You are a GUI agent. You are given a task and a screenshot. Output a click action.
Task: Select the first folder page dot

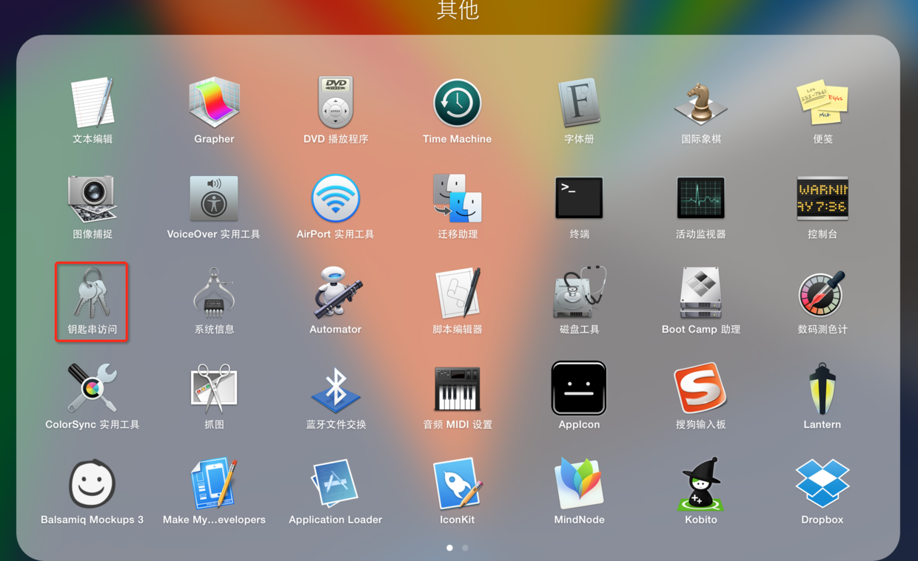tap(449, 548)
